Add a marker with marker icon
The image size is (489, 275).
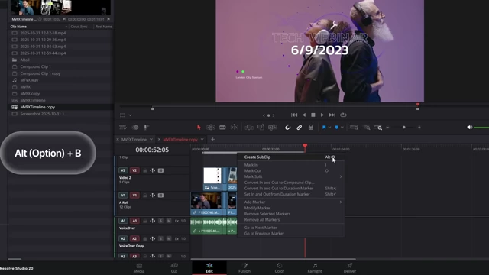[x=336, y=128]
